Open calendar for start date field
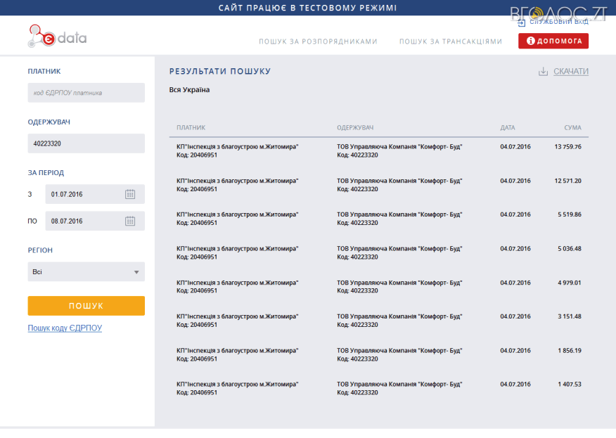616x438 pixels. [130, 194]
